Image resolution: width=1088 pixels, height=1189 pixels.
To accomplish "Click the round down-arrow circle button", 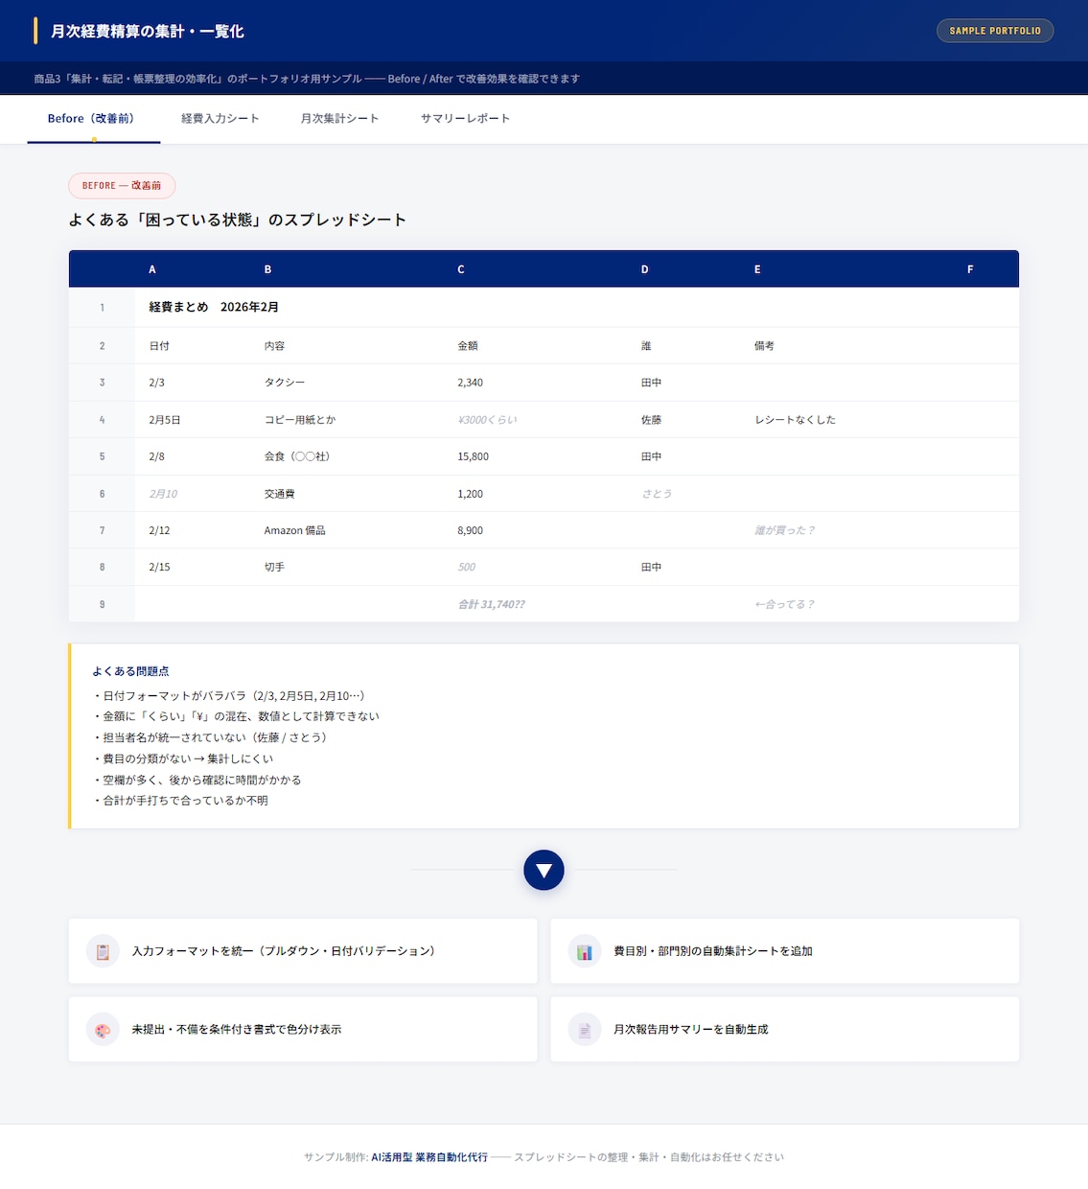I will click(544, 870).
